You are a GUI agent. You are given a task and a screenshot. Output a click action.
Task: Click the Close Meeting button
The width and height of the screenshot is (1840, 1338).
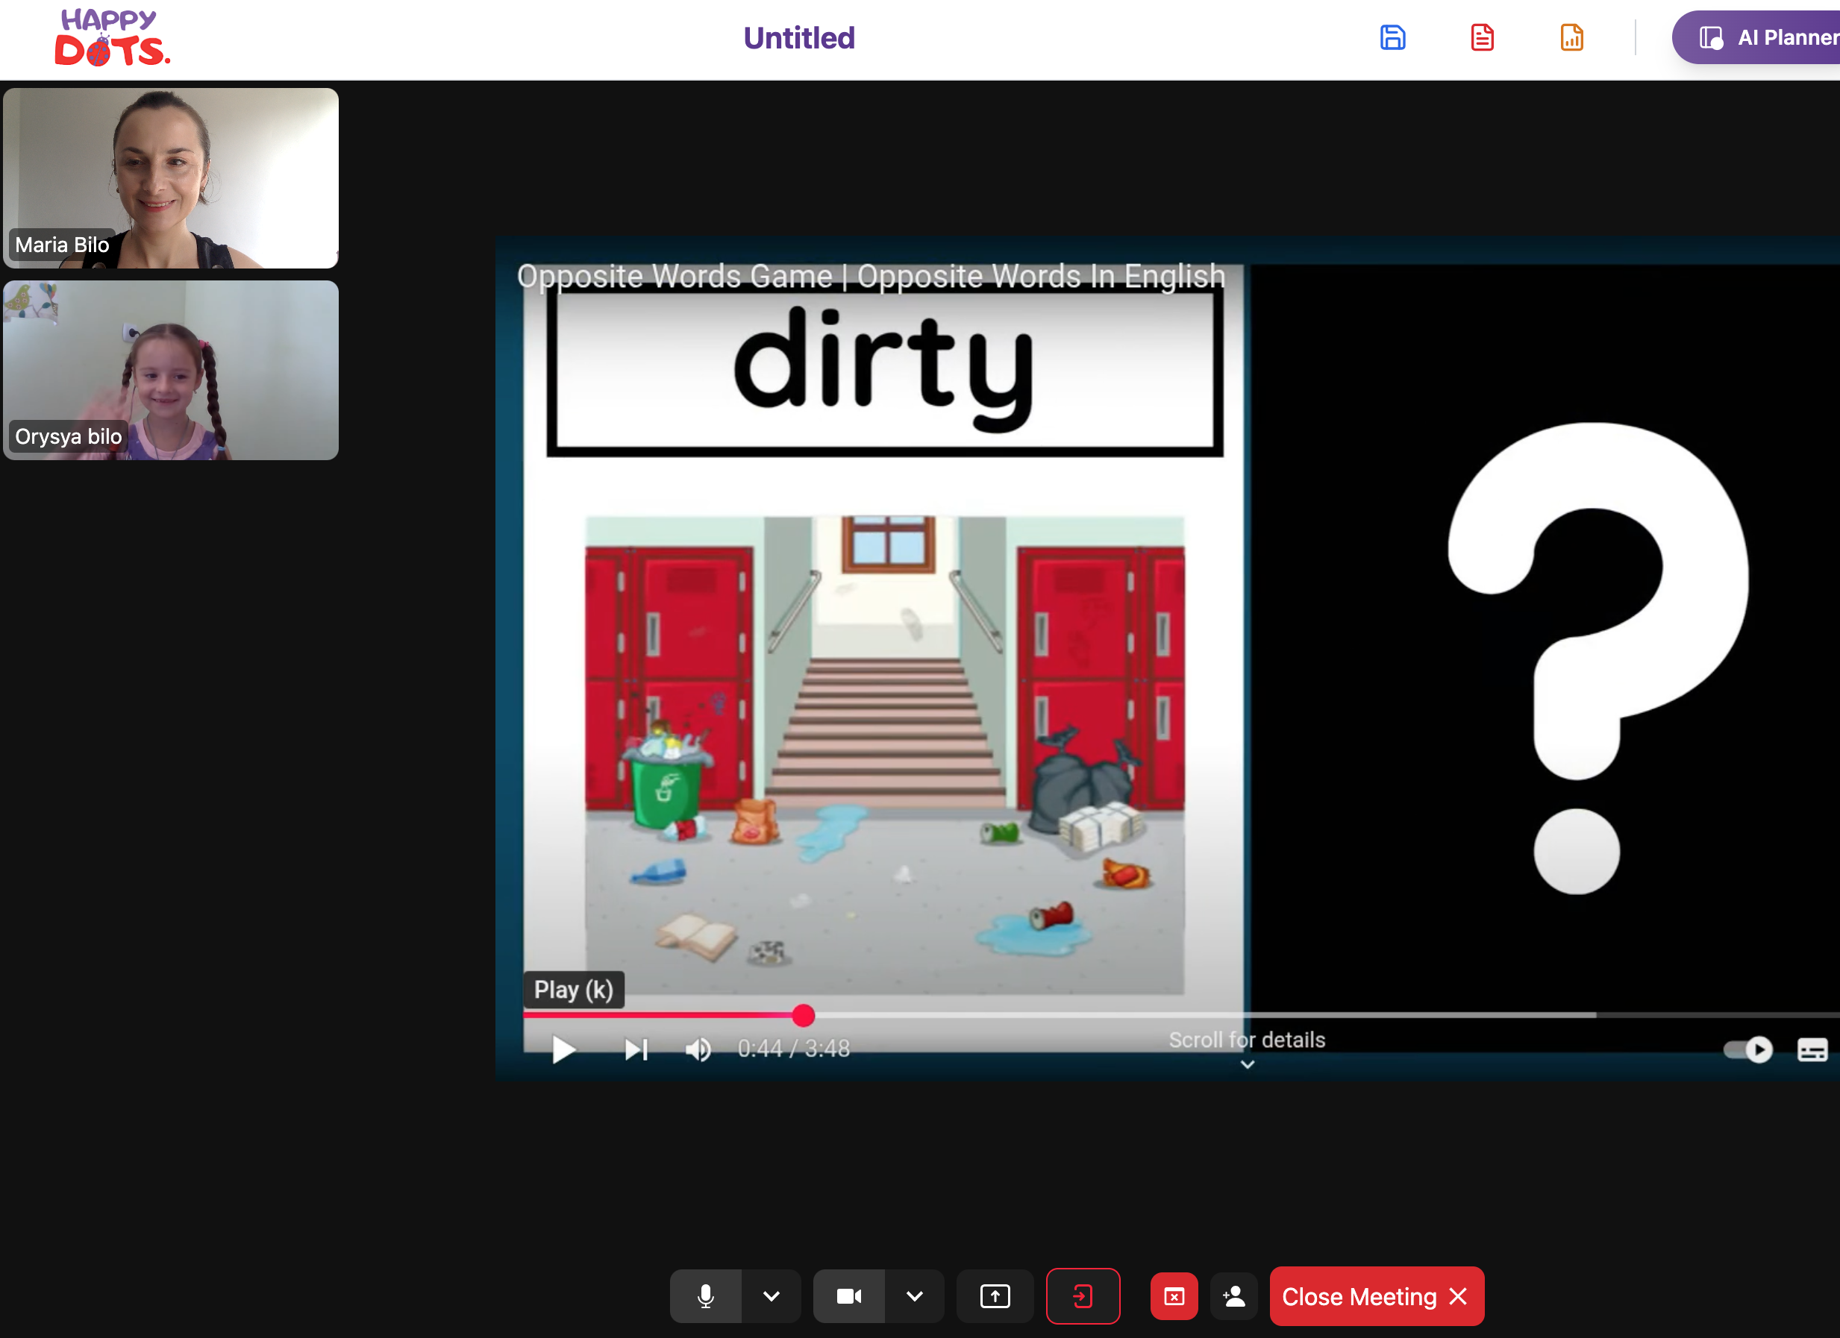tap(1376, 1295)
